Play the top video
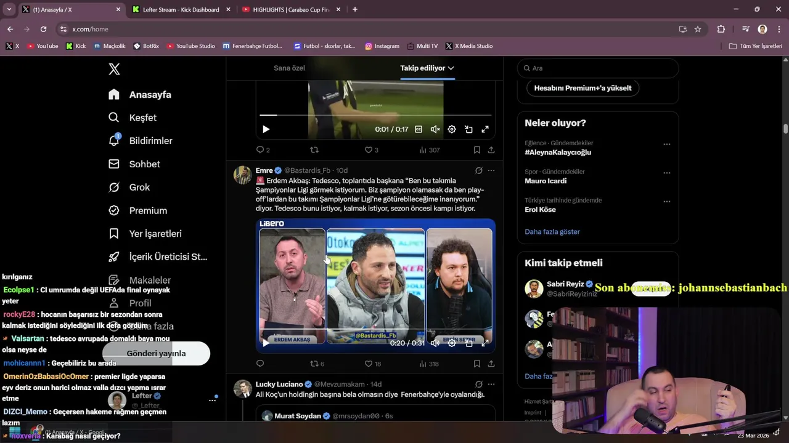 click(x=266, y=129)
